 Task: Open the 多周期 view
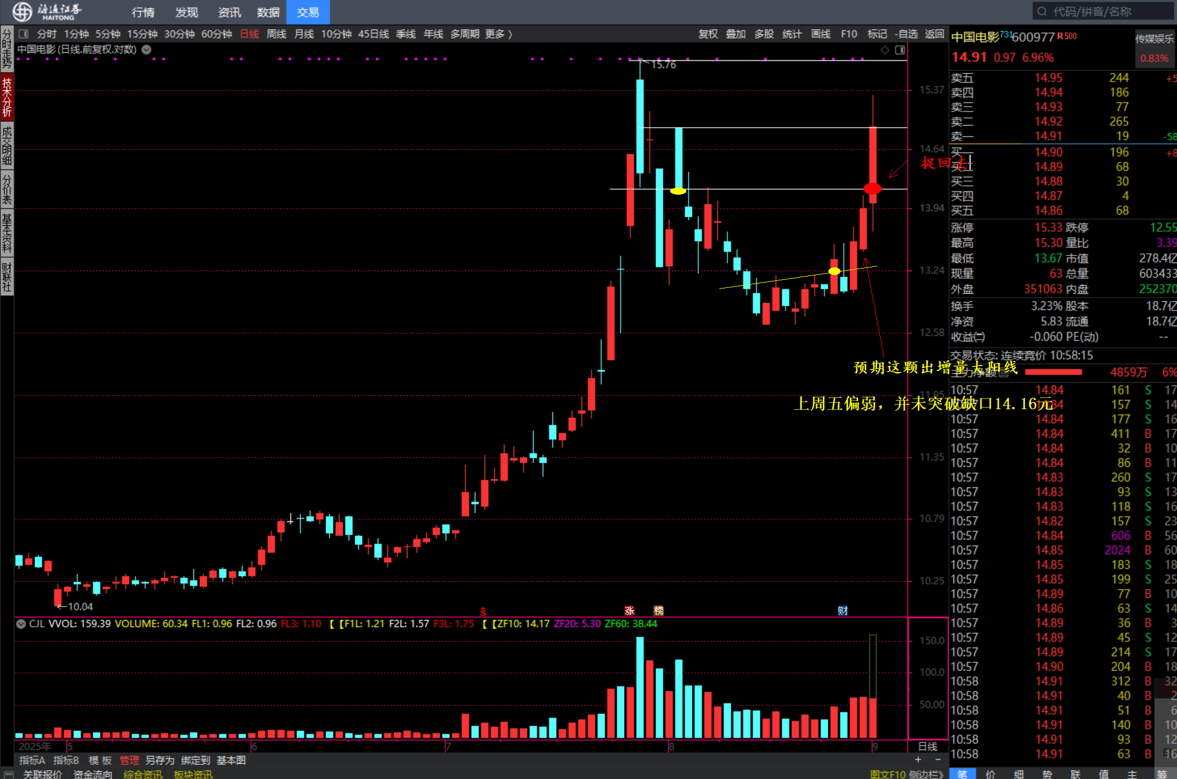(465, 34)
